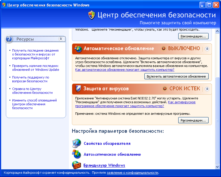
Task: Close the Security Center window
Action: click(x=216, y=5)
